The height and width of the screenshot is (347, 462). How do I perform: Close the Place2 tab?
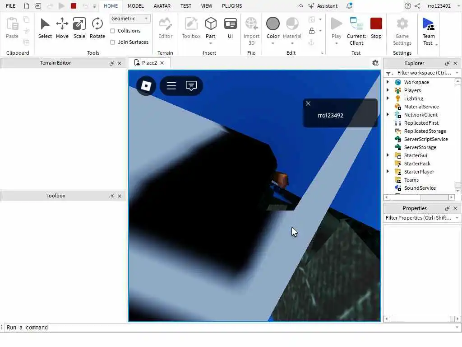point(162,63)
